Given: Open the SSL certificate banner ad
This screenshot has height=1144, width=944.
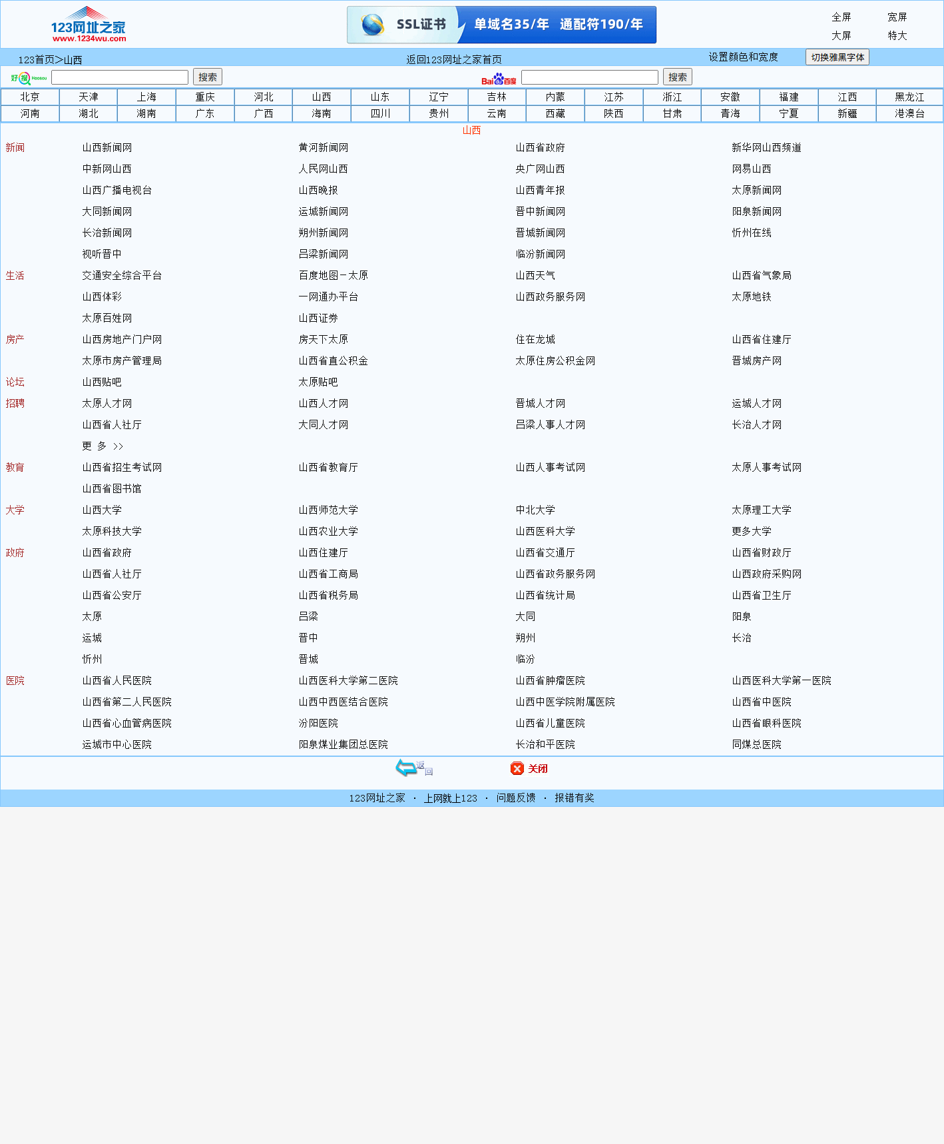Looking at the screenshot, I should (501, 25).
